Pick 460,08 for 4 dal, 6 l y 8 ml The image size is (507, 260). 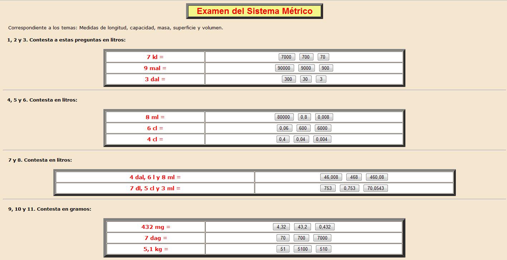[377, 177]
